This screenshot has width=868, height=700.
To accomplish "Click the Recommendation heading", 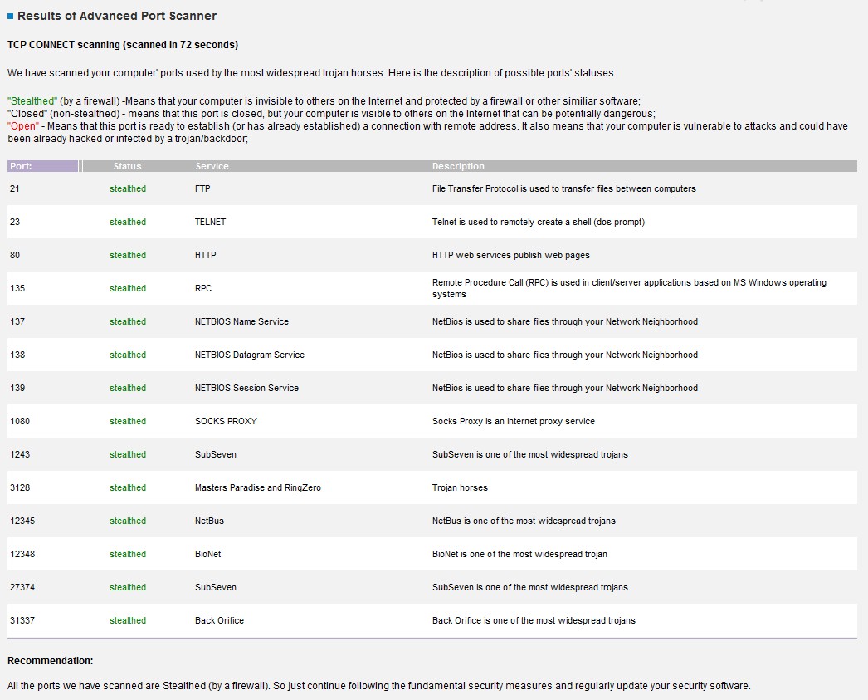I will pyautogui.click(x=50, y=661).
